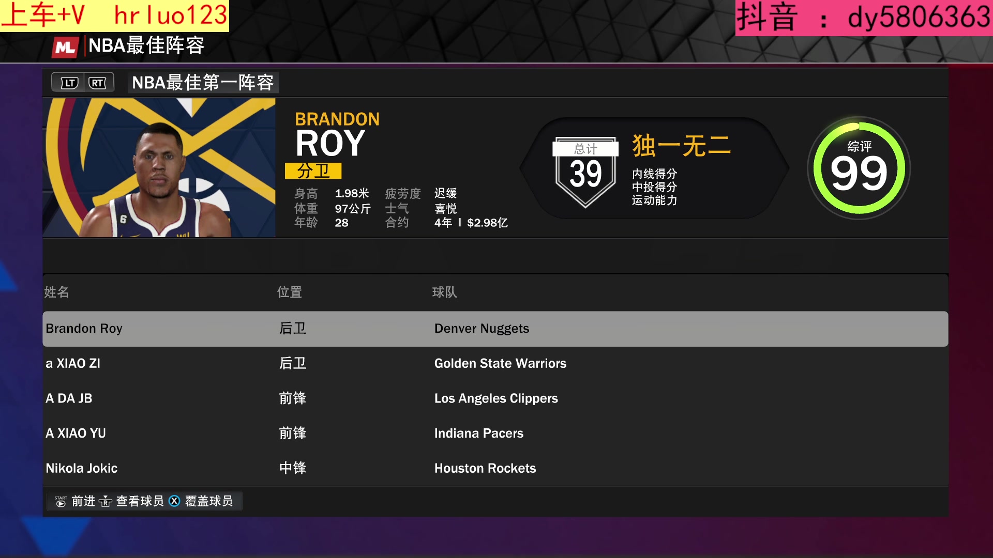Click the 总计 39 badge shield icon
The image size is (993, 558).
(585, 173)
